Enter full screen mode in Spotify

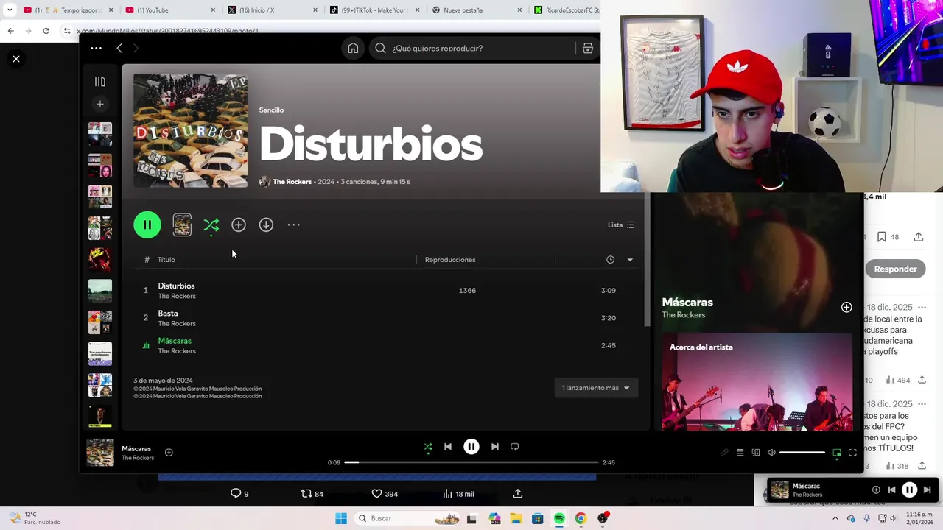point(852,453)
